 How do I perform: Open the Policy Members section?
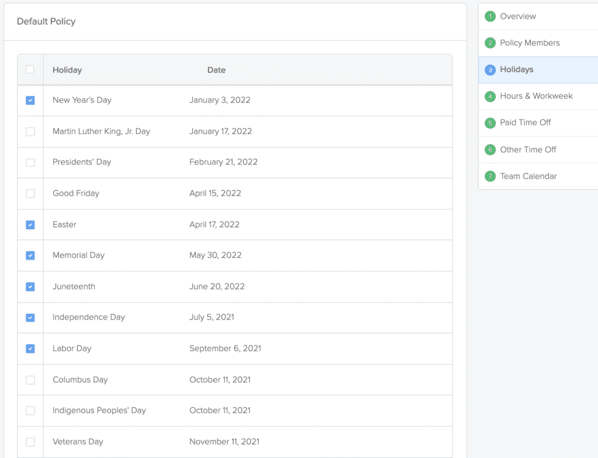[529, 43]
